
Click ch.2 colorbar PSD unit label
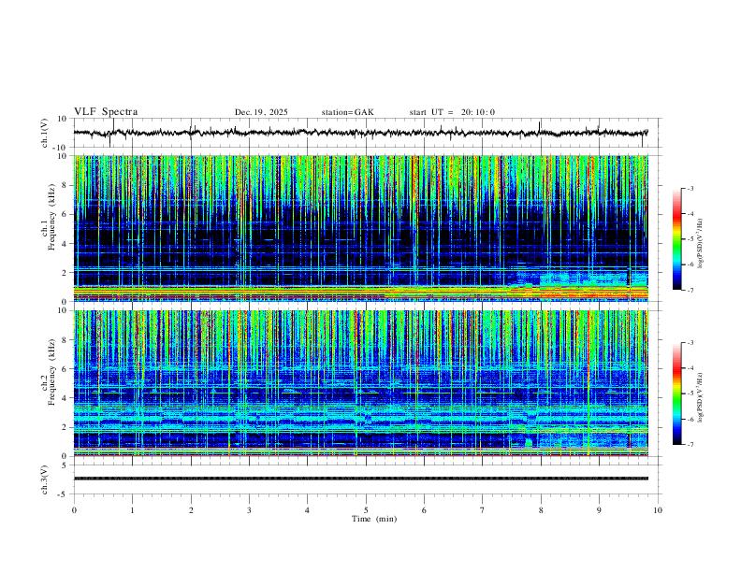pos(700,397)
